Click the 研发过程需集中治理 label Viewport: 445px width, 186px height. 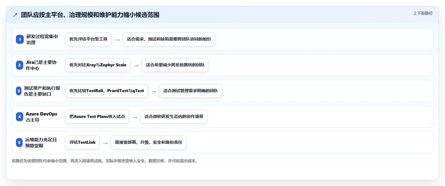(42, 39)
